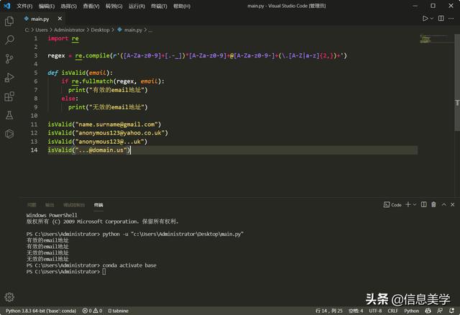The image size is (460, 315).
Task: Click the line 14 isValid call in editor
Action: 89,150
